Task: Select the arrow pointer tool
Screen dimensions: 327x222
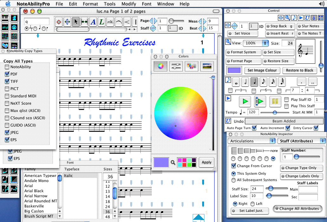Action: click(x=76, y=22)
